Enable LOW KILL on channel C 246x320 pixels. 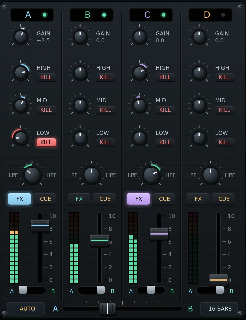point(165,143)
